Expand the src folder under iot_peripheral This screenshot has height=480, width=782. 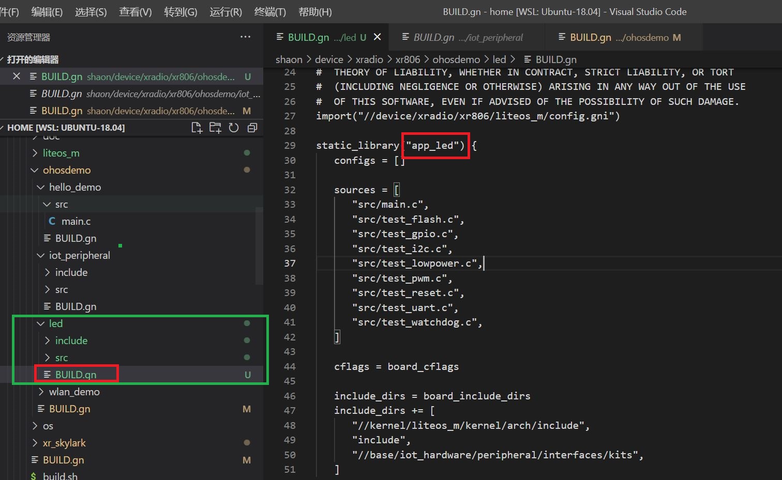pos(47,289)
